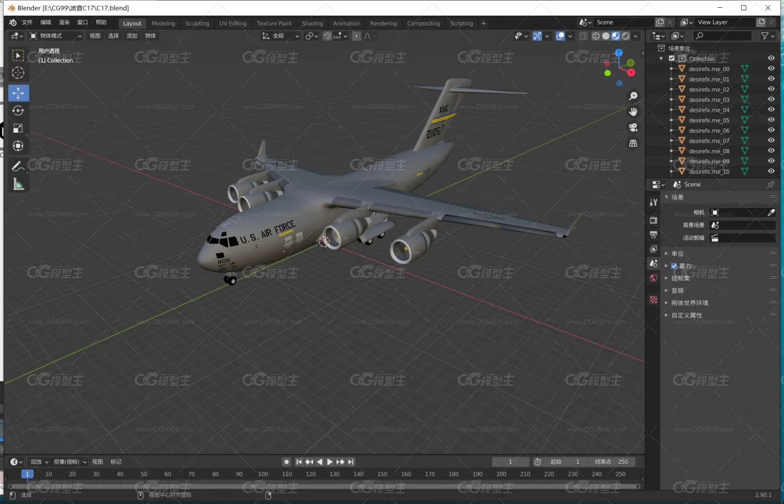The width and height of the screenshot is (784, 504).
Task: Open the 文件 File menu
Action: click(27, 22)
